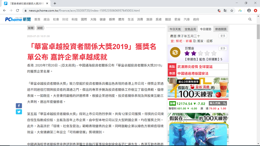This screenshot has height=146, width=260.
Task: Click 廣達 stock quote
Action: click(x=213, y=108)
